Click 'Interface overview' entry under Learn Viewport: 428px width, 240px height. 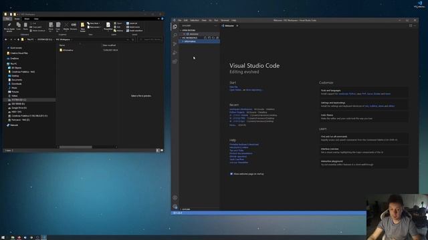coord(364,151)
